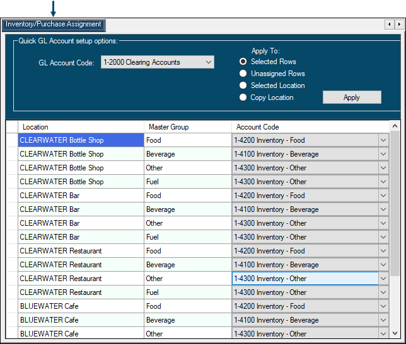Select the 'Selected Rows' radio option
The width and height of the screenshot is (406, 344).
243,62
